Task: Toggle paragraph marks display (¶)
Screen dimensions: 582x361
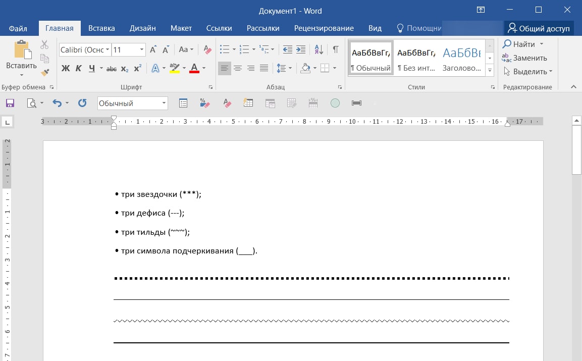Action: pyautogui.click(x=335, y=49)
